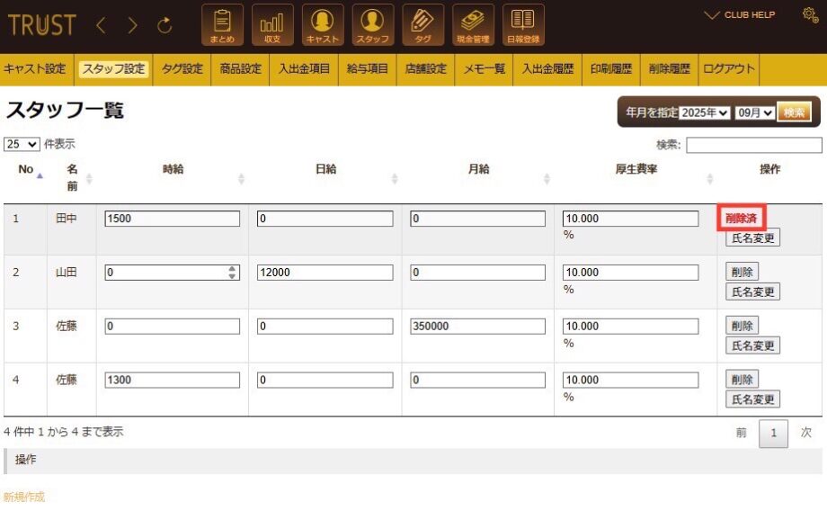Click the キャスト icon in toolbar
The image size is (827, 511).
click(322, 25)
